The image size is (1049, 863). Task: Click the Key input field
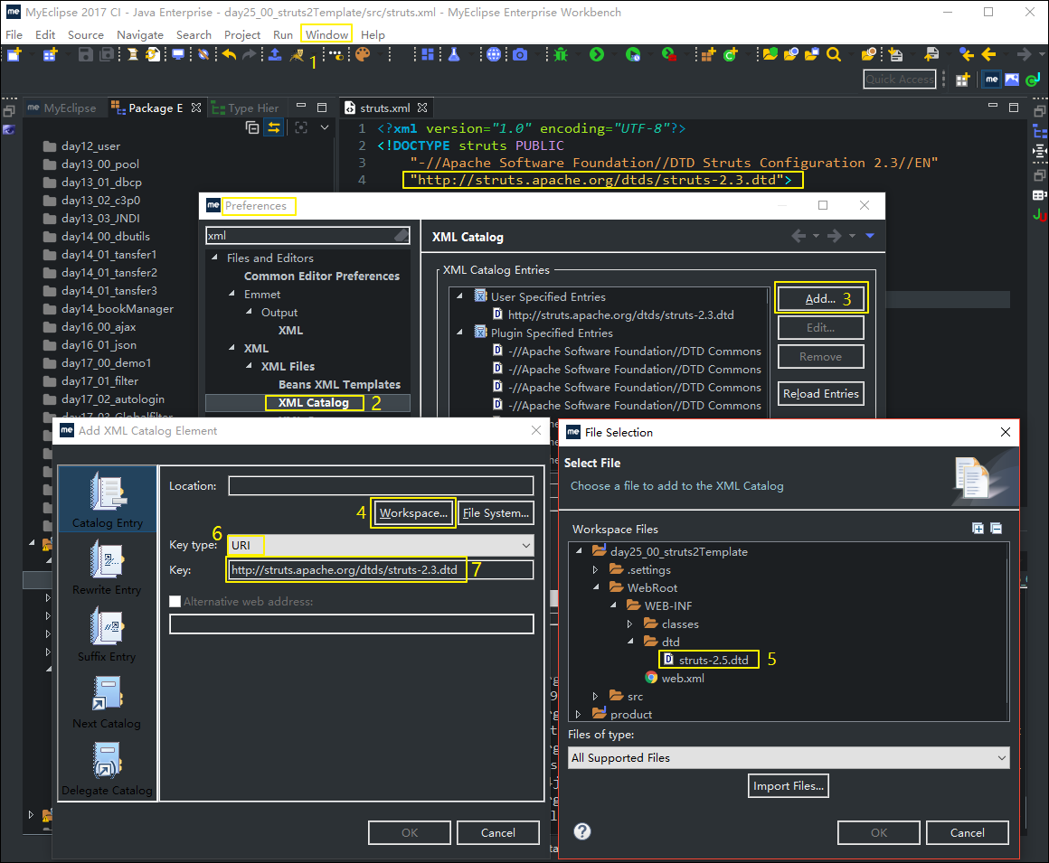(381, 570)
